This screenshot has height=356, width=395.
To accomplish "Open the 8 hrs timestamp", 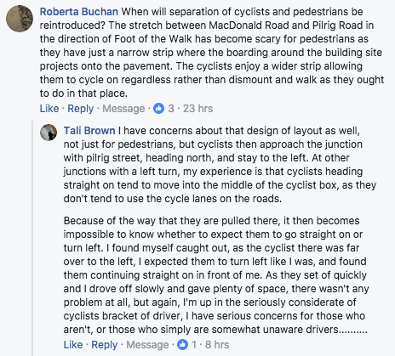I will point(217,345).
